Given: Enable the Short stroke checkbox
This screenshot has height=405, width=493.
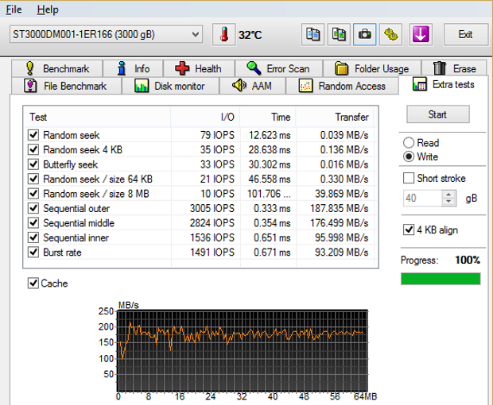Looking at the screenshot, I should (410, 178).
